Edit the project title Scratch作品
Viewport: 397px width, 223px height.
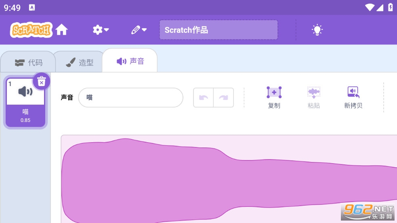218,30
